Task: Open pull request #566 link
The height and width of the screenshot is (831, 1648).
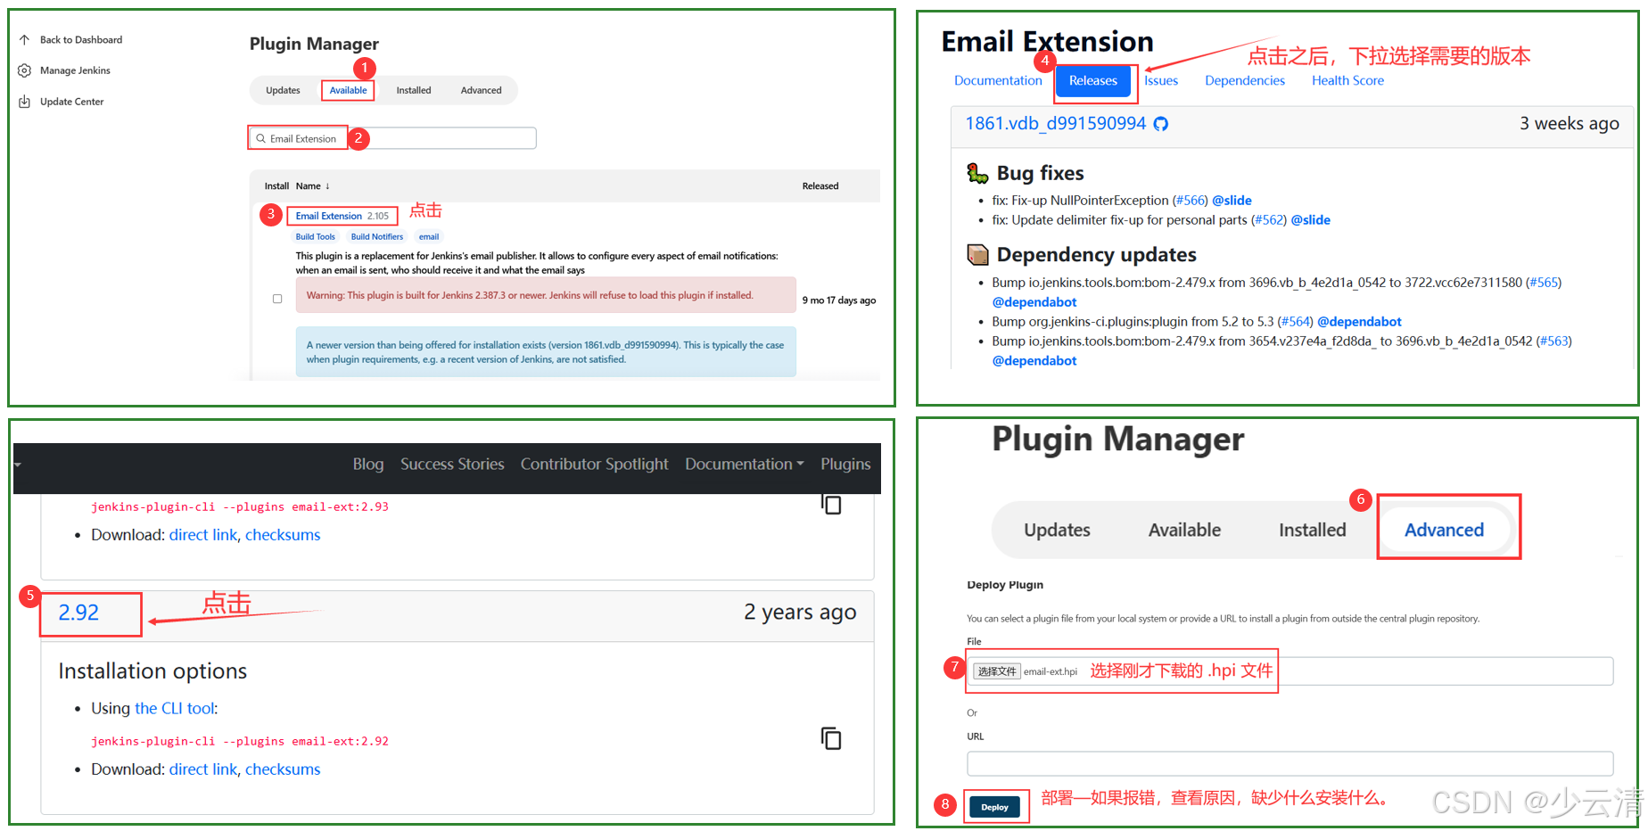Action: [1191, 201]
